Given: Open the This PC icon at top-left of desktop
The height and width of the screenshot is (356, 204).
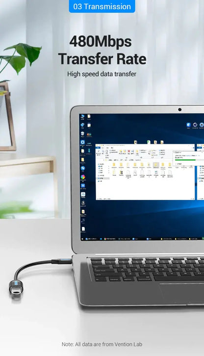Looking at the screenshot, I should [82, 116].
